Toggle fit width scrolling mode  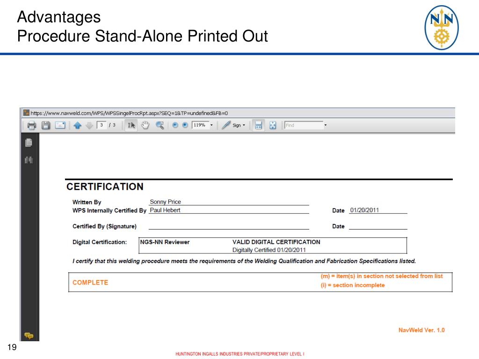coord(258,125)
